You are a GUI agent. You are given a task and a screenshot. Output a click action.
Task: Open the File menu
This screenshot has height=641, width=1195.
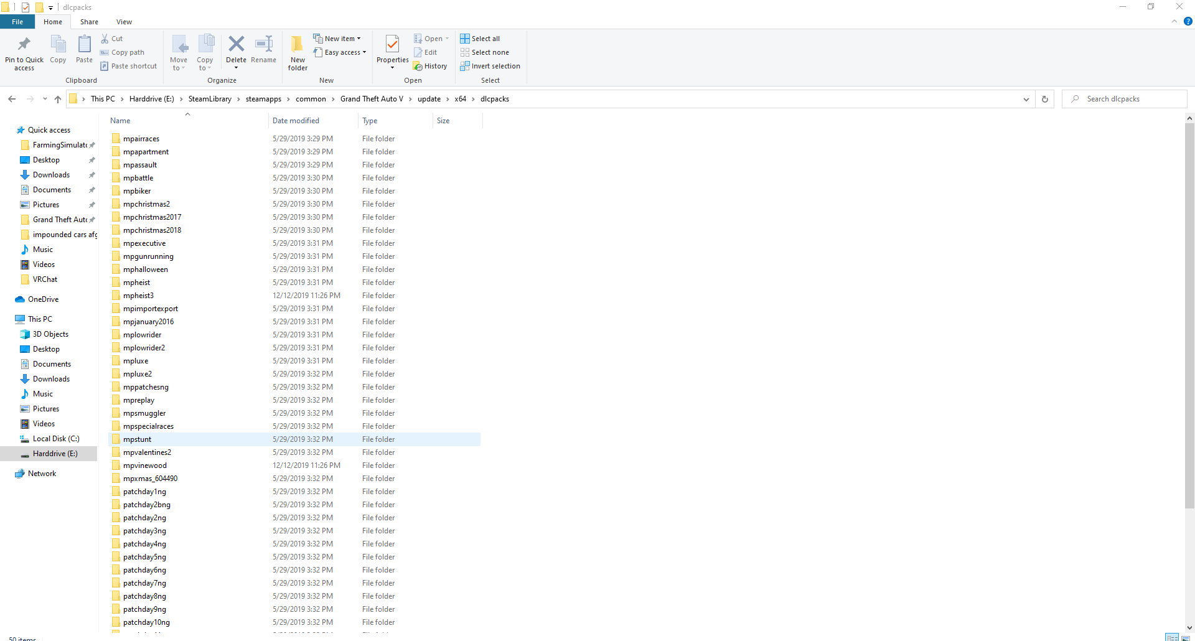point(17,22)
